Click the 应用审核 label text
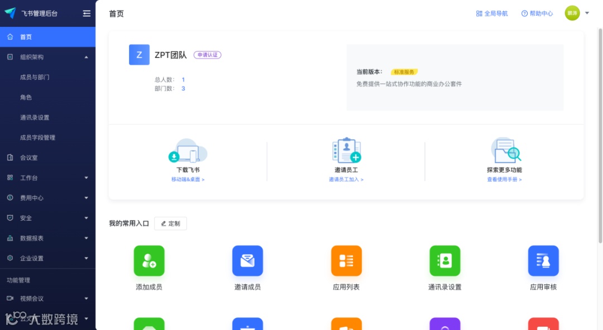The width and height of the screenshot is (603, 330). pyautogui.click(x=543, y=287)
